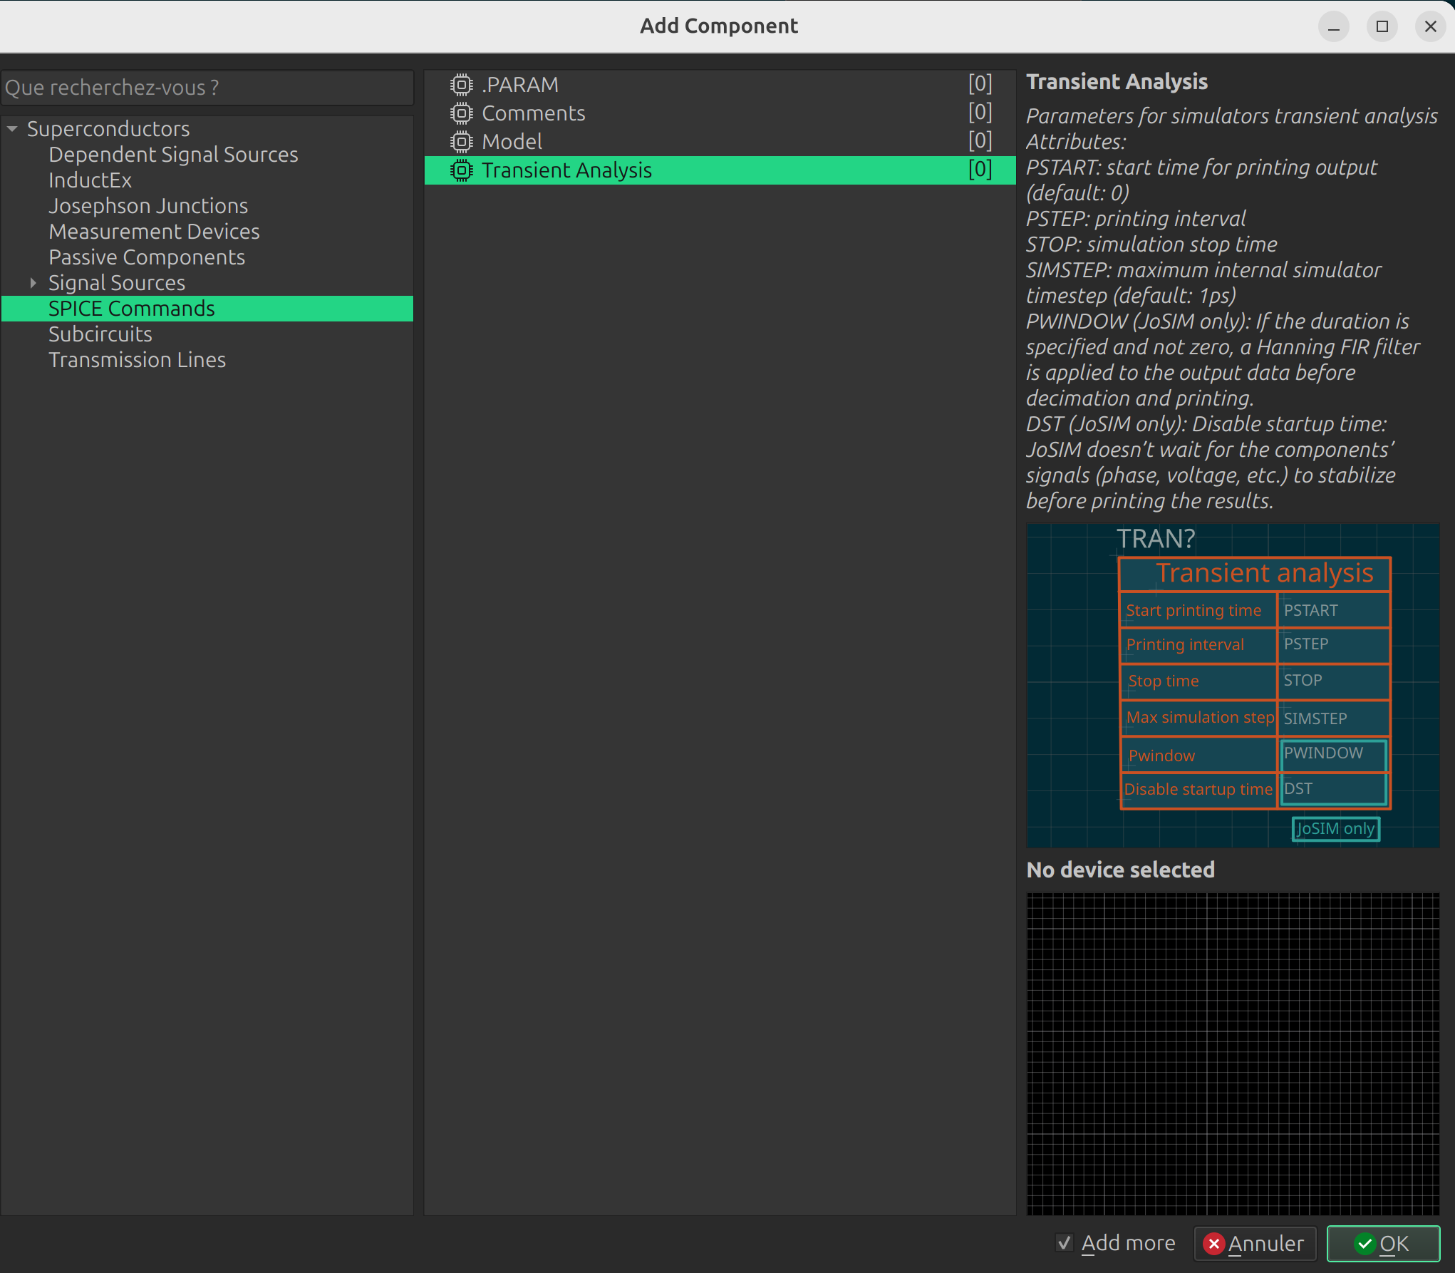This screenshot has height=1273, width=1455.
Task: Click the Transient Analysis chip icon
Action: click(462, 170)
